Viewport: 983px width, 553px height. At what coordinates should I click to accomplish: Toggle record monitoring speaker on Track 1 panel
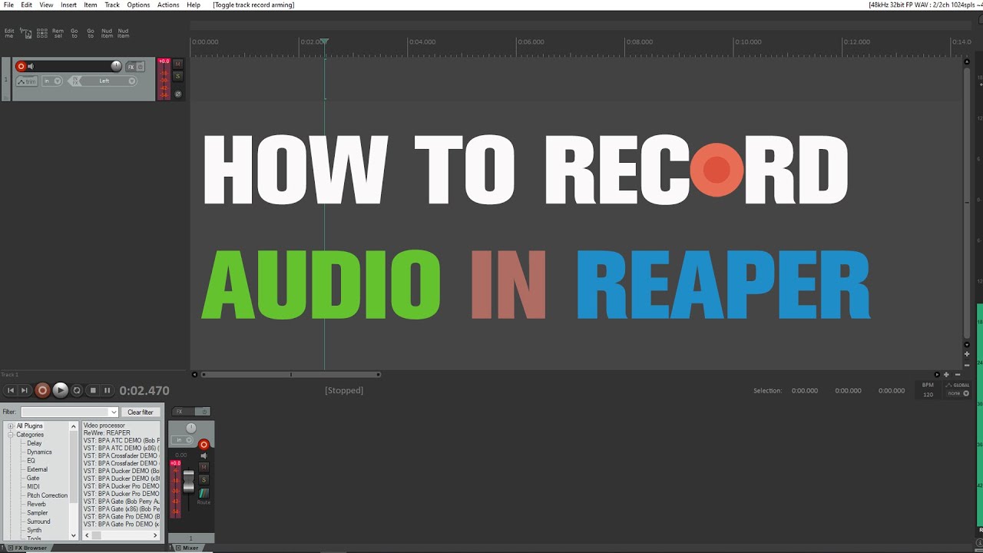(x=31, y=67)
